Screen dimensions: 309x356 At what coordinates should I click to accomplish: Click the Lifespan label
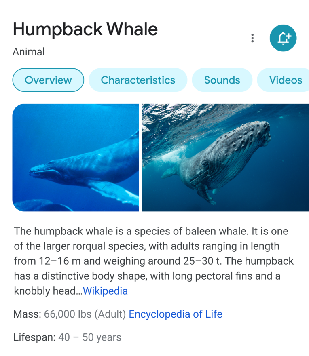click(34, 337)
